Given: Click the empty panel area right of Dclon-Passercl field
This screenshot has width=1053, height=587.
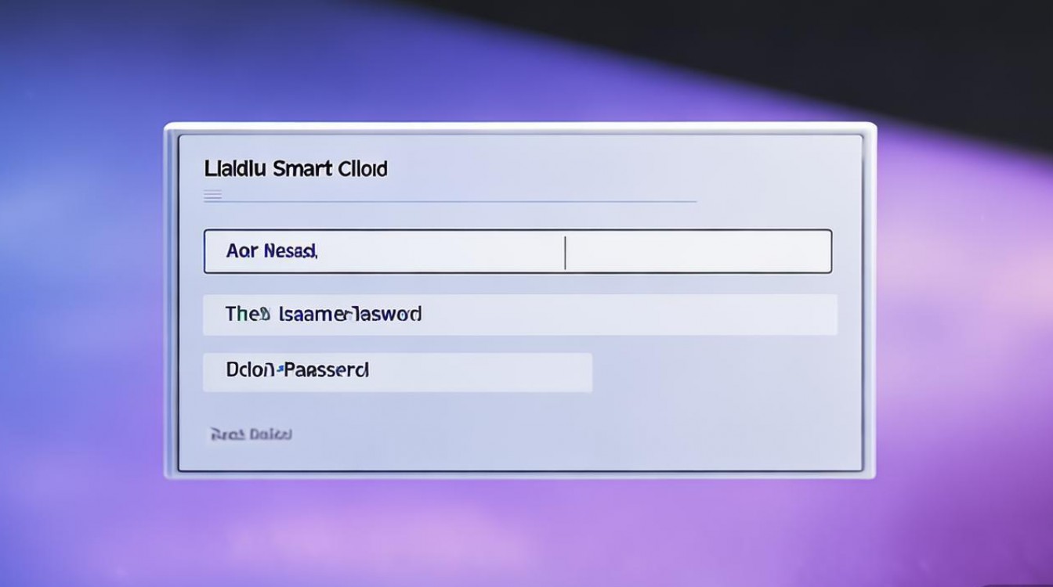Looking at the screenshot, I should (721, 372).
